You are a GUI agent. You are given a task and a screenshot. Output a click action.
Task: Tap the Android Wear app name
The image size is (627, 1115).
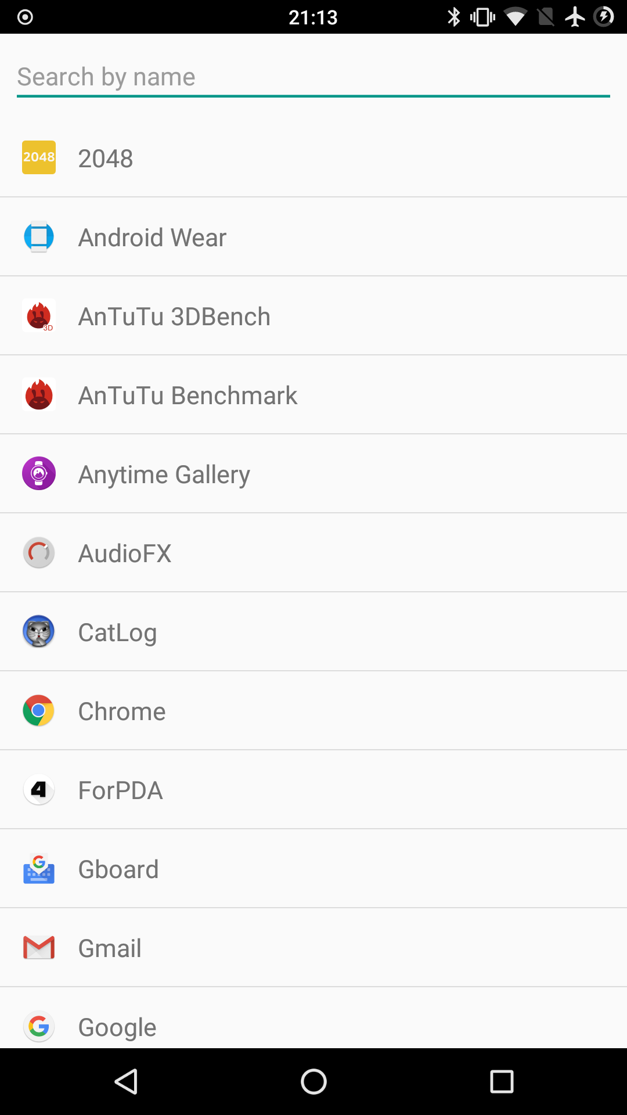[152, 238]
